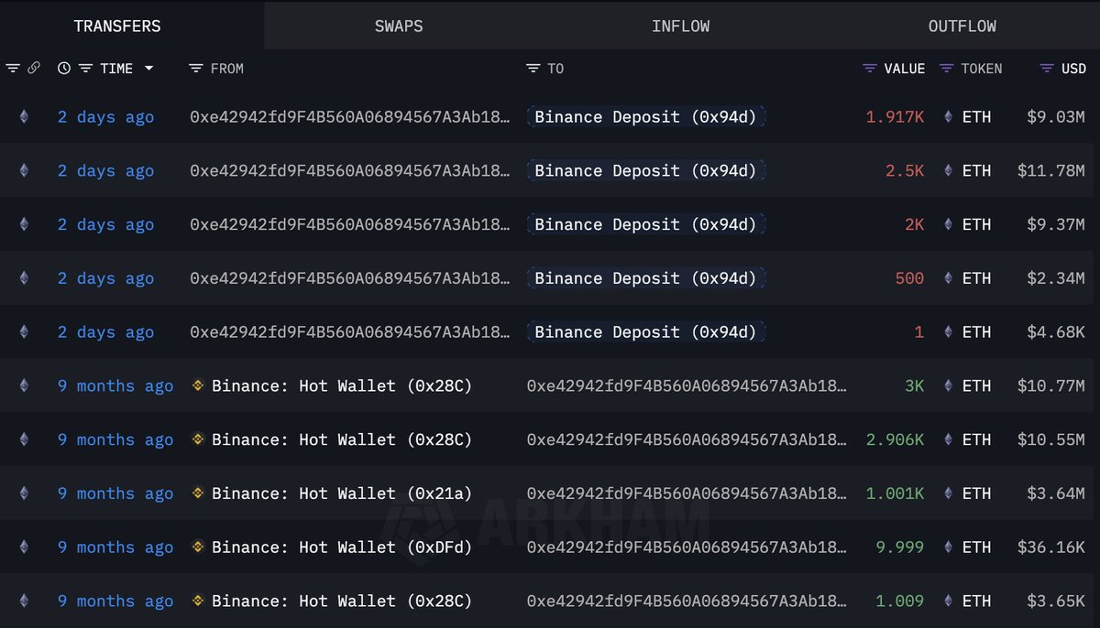The height and width of the screenshot is (628, 1100).
Task: Open the SWAPS tab
Action: (399, 27)
